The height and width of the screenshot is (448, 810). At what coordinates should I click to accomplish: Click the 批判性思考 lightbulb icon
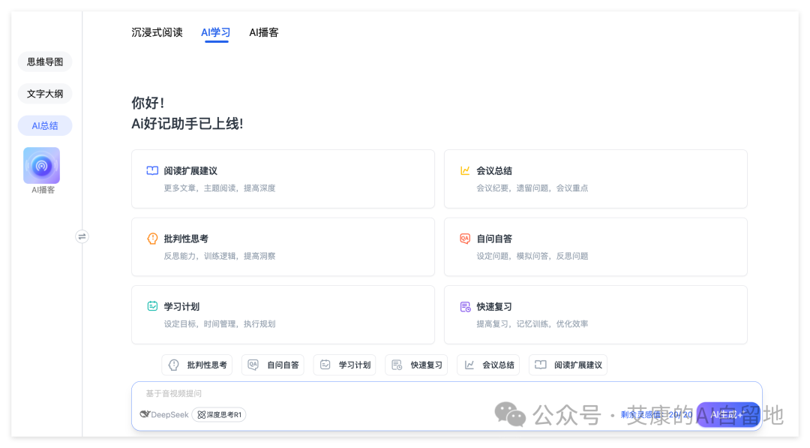pyautogui.click(x=151, y=239)
